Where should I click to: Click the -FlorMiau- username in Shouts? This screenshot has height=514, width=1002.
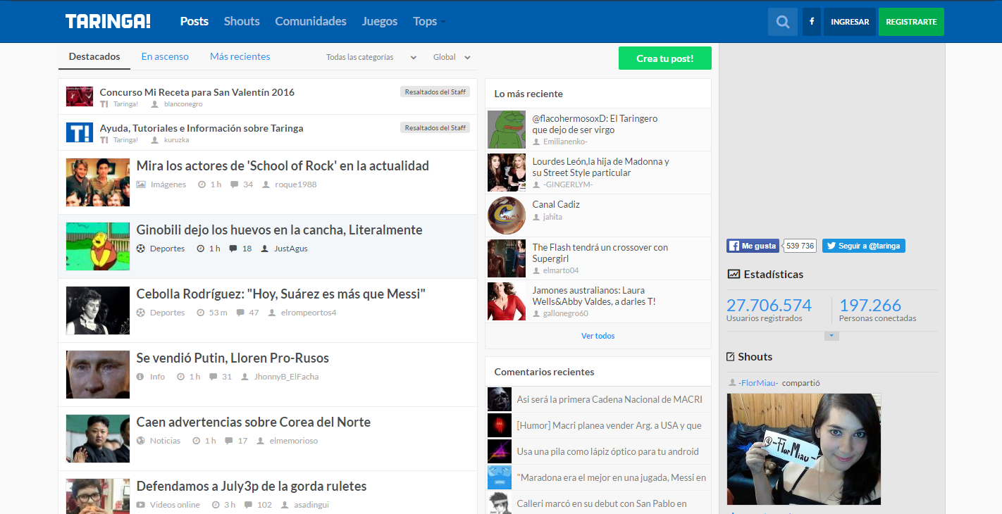pos(758,383)
